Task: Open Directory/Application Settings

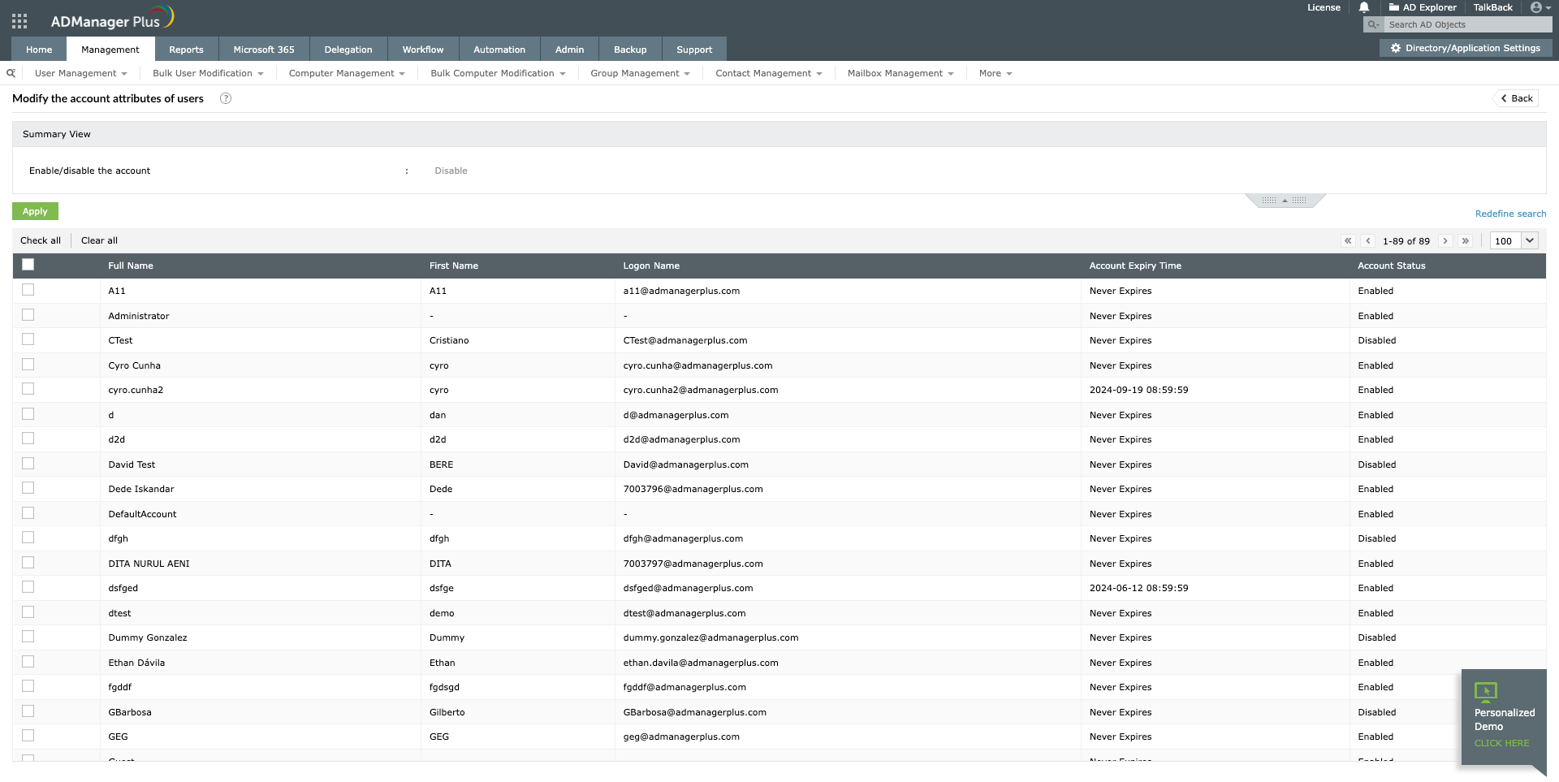Action: [x=1466, y=48]
